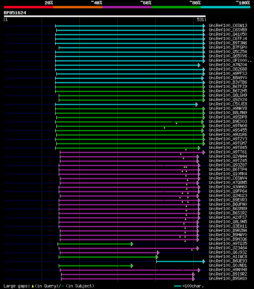This screenshot has width=254, height=289.
Task: Select the UniRef100_B9I9R2 label
Action: [228, 274]
